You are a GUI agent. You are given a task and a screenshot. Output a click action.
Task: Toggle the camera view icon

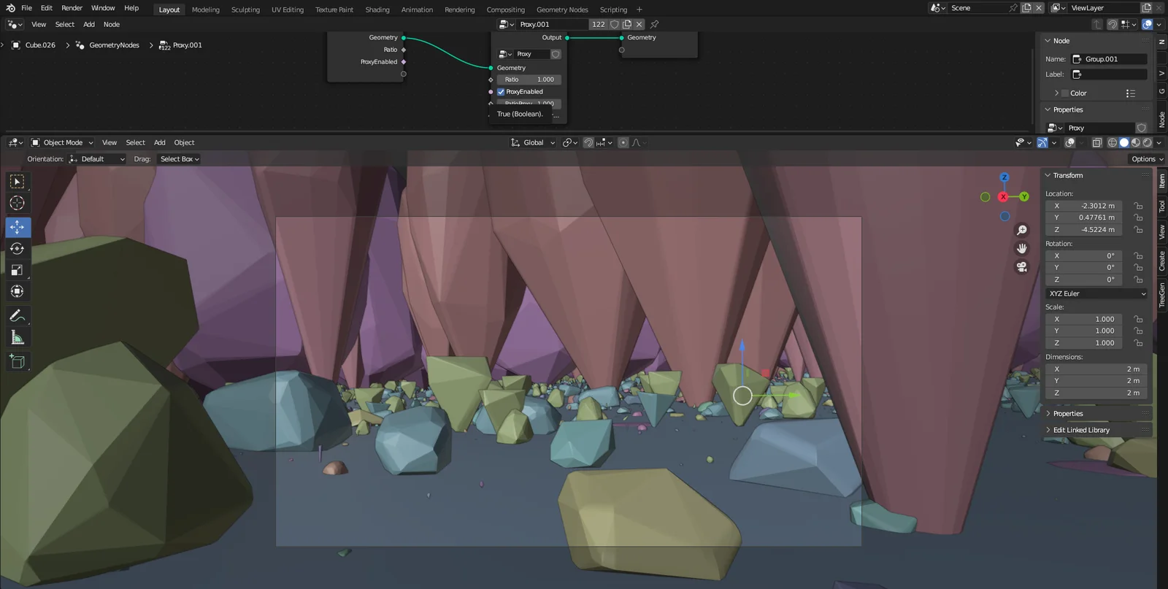[x=1022, y=266]
